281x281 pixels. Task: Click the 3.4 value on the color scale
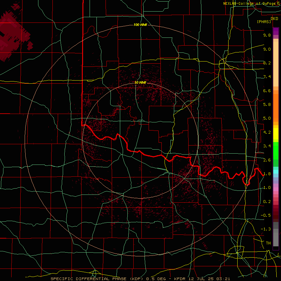click(x=267, y=146)
